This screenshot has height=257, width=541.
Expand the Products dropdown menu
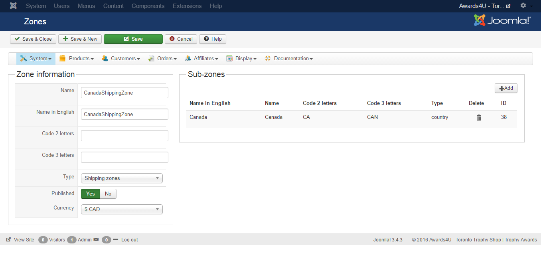coord(77,58)
